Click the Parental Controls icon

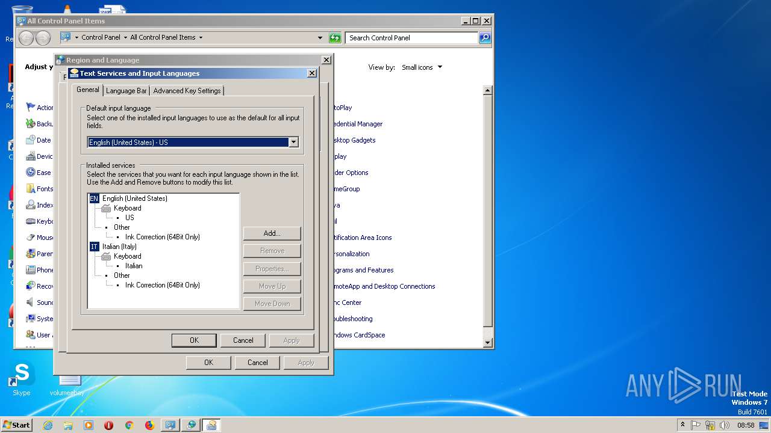coord(31,254)
